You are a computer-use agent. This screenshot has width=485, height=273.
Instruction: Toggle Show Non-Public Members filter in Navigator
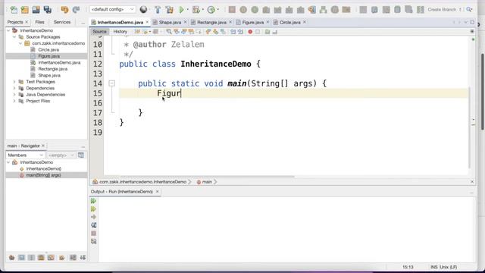(x=41, y=258)
